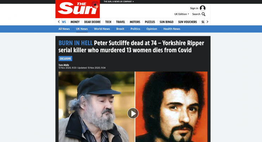Viewport: 262px width, 142px height.
Task: Click The Sun logo
Action: [x=77, y=9]
